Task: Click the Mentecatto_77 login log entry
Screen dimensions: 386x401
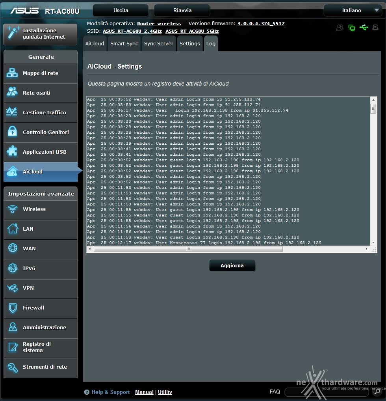Action: [204, 243]
